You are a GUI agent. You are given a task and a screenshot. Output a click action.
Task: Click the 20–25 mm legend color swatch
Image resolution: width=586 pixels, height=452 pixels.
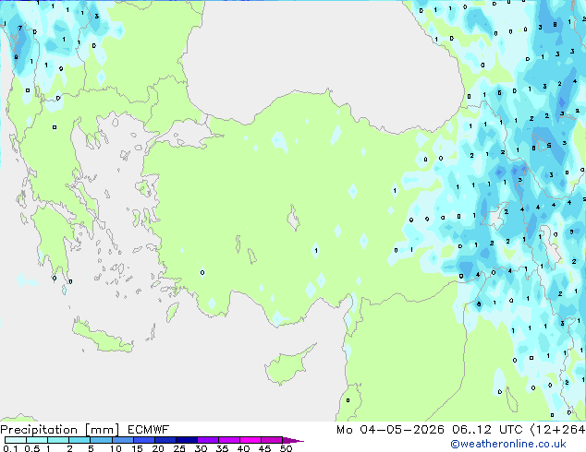pos(165,440)
